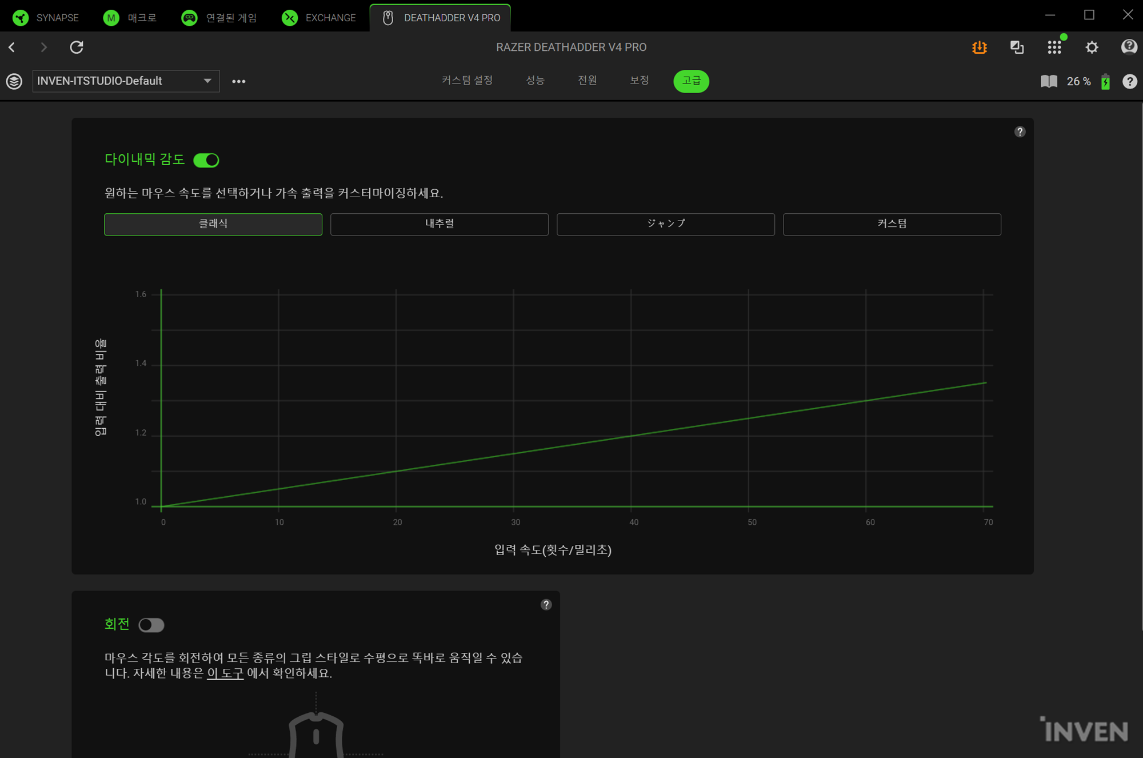Switch to the 연결된 게임 tab
1143x758 pixels.
pos(219,18)
